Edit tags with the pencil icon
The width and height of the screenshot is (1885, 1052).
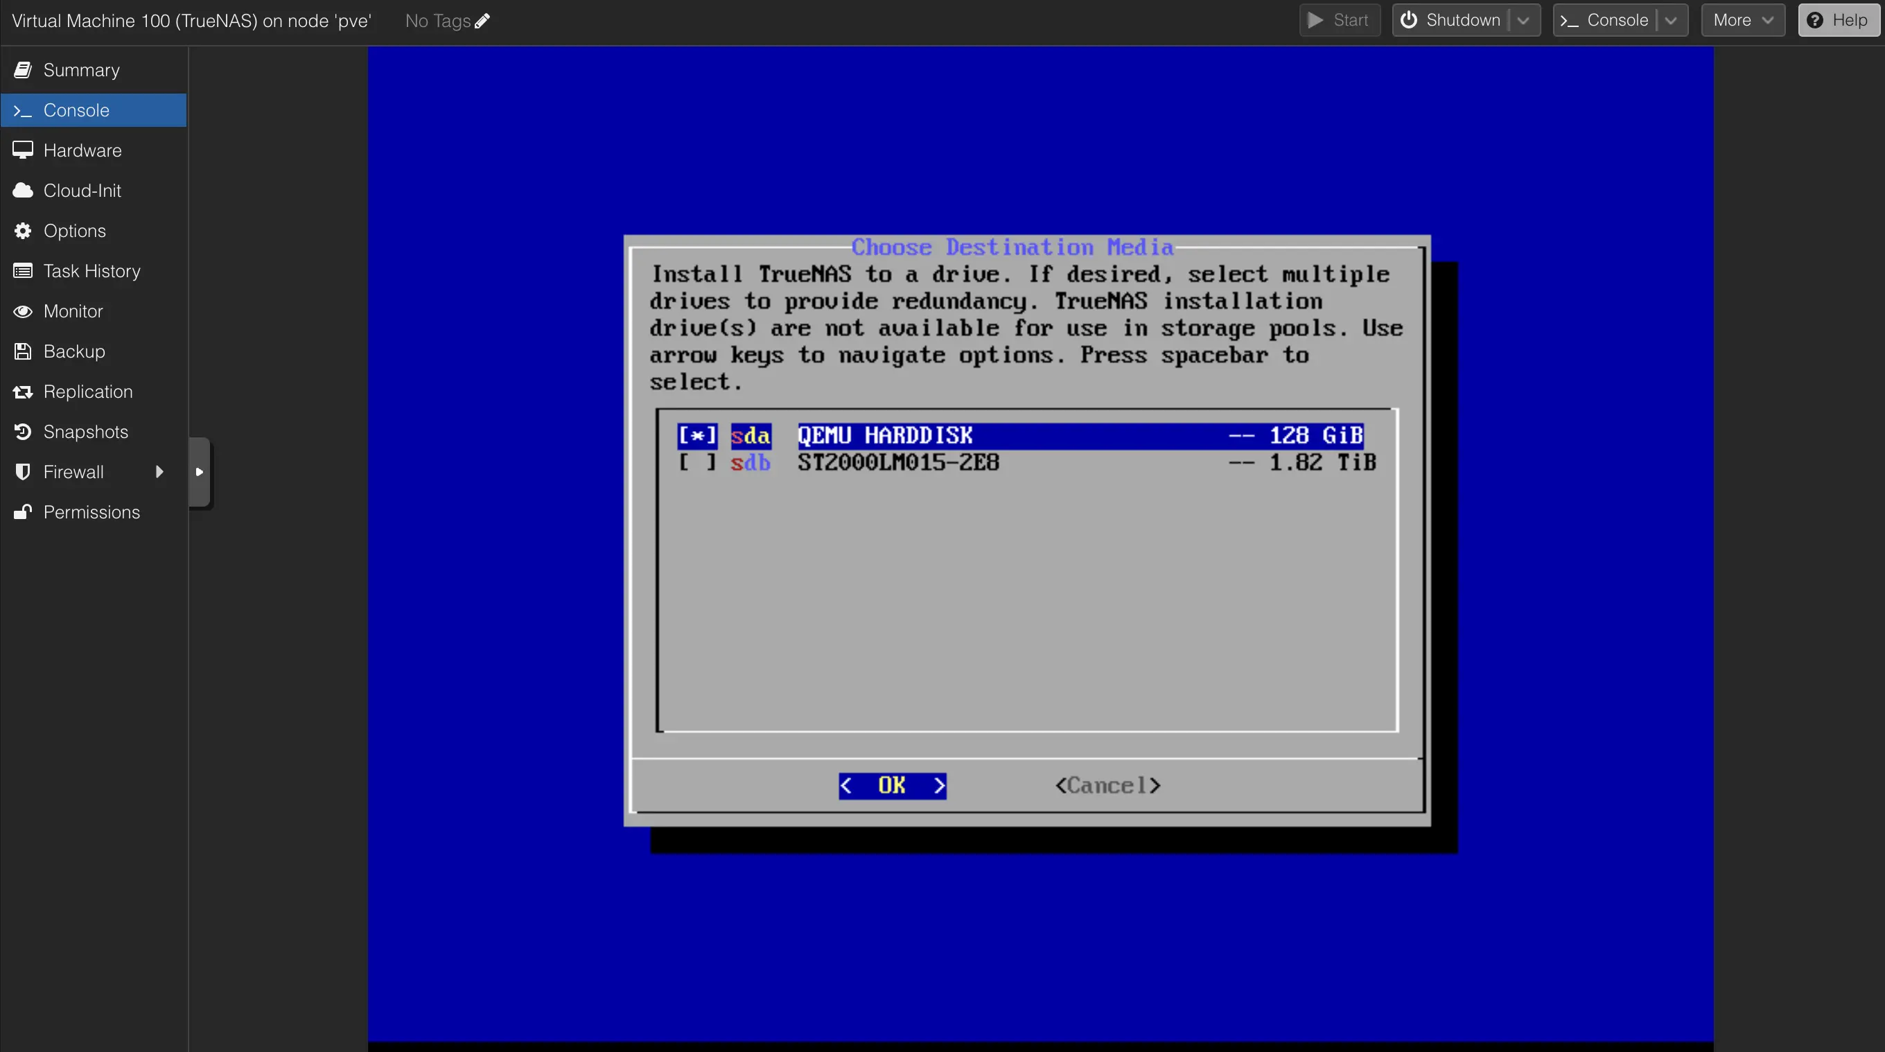coord(482,21)
